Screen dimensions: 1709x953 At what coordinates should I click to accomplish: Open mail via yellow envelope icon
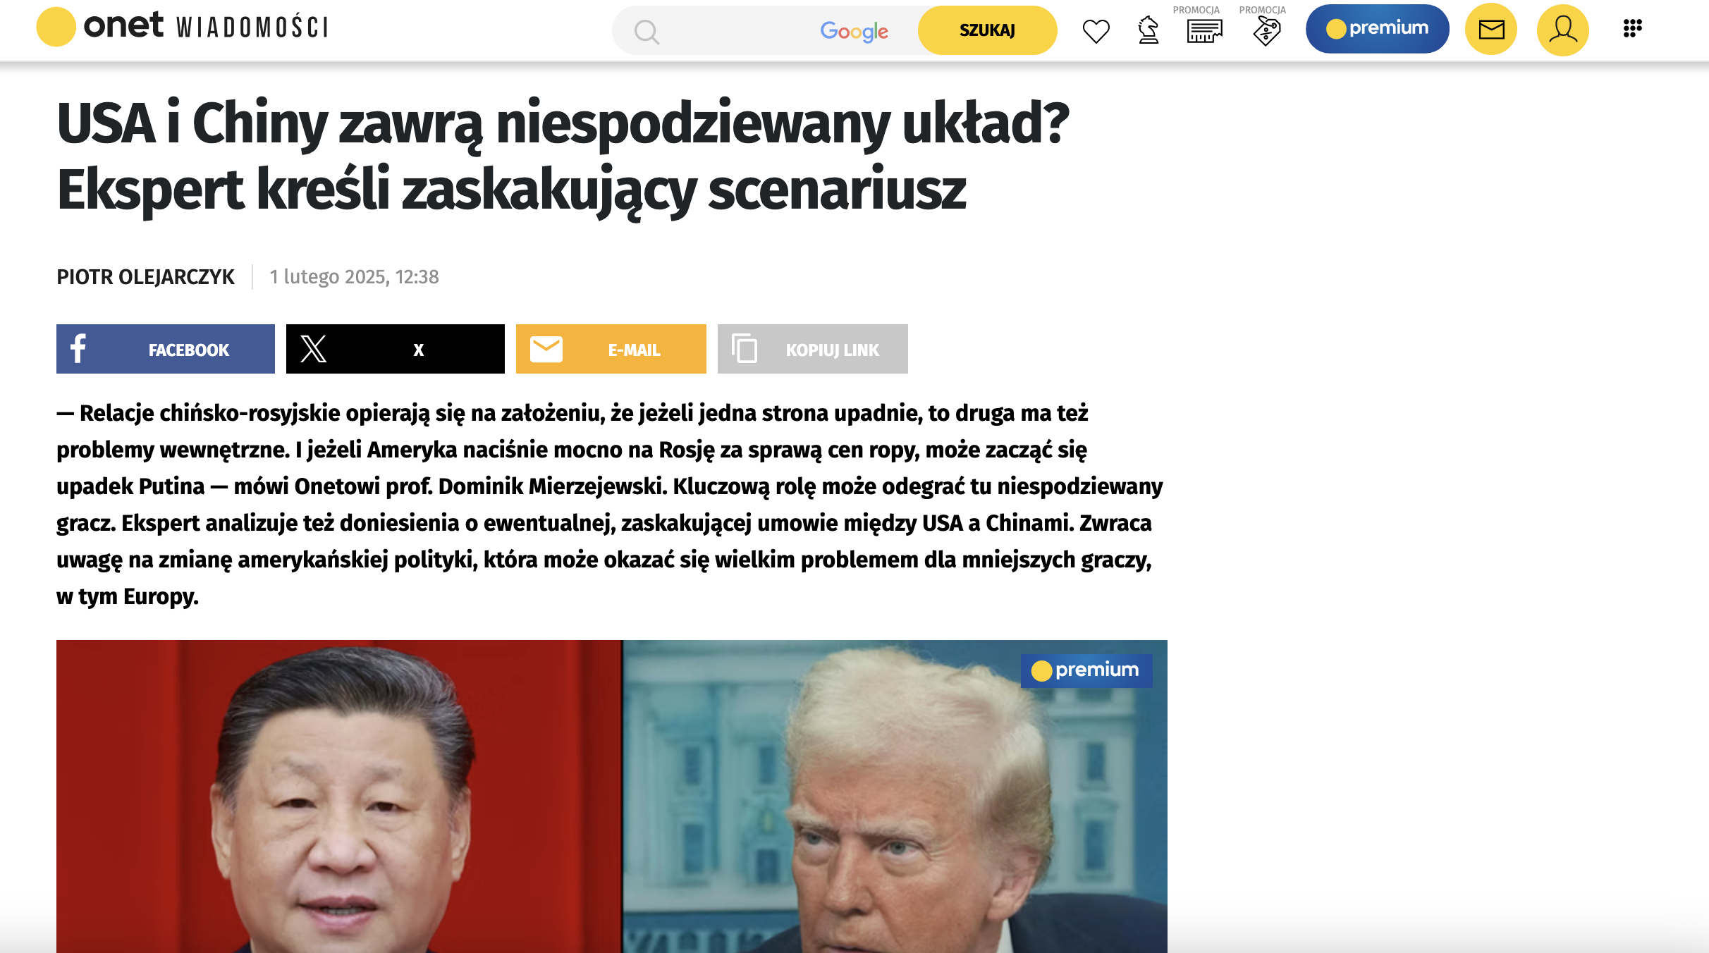pos(1491,29)
